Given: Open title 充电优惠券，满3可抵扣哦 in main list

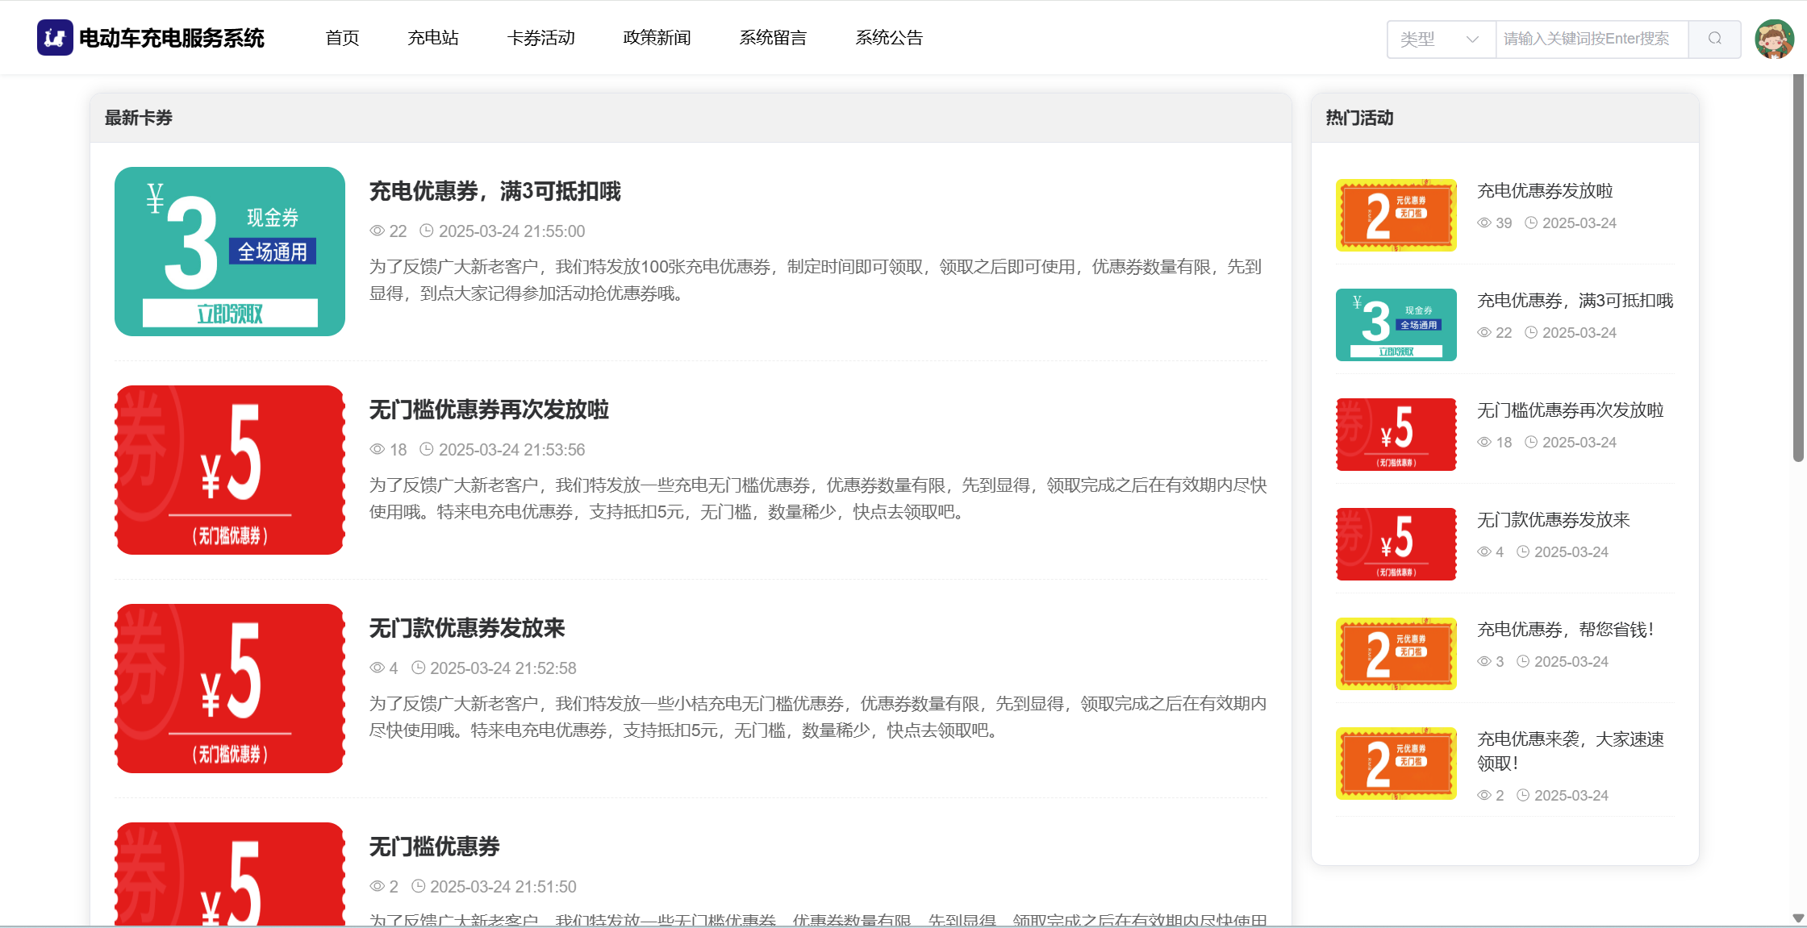Looking at the screenshot, I should coord(495,191).
